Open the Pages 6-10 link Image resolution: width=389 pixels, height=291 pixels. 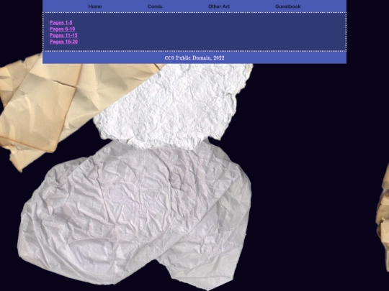pyautogui.click(x=62, y=29)
